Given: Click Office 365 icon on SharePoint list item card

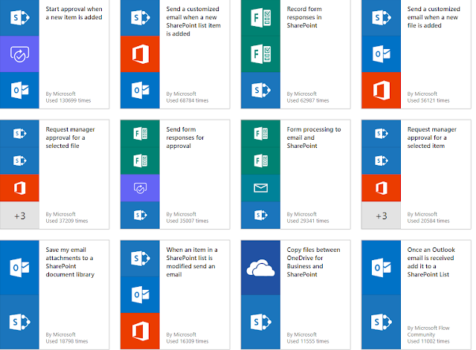Looking at the screenshot, I should [140, 54].
